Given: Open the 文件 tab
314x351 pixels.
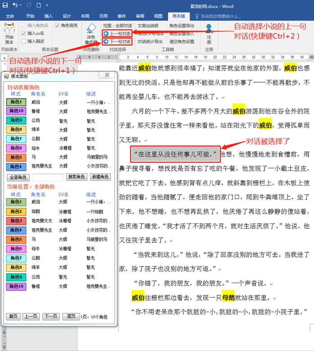Looking at the screenshot, I should pos(10,16).
